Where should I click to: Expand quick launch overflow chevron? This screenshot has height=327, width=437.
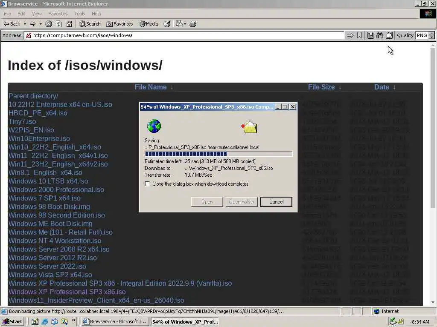coord(73,320)
